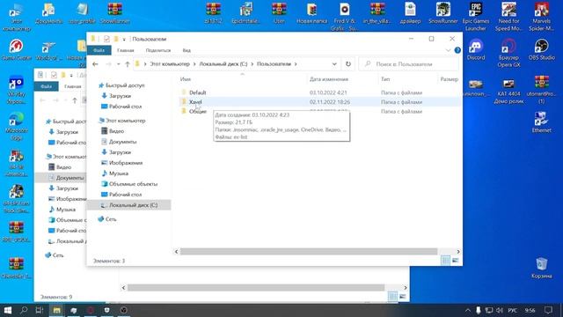The height and width of the screenshot is (317, 563).
Task: Open Task View on the taskbar
Action: pos(40,310)
